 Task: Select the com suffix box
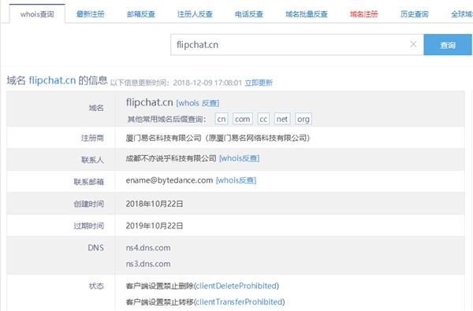click(243, 119)
